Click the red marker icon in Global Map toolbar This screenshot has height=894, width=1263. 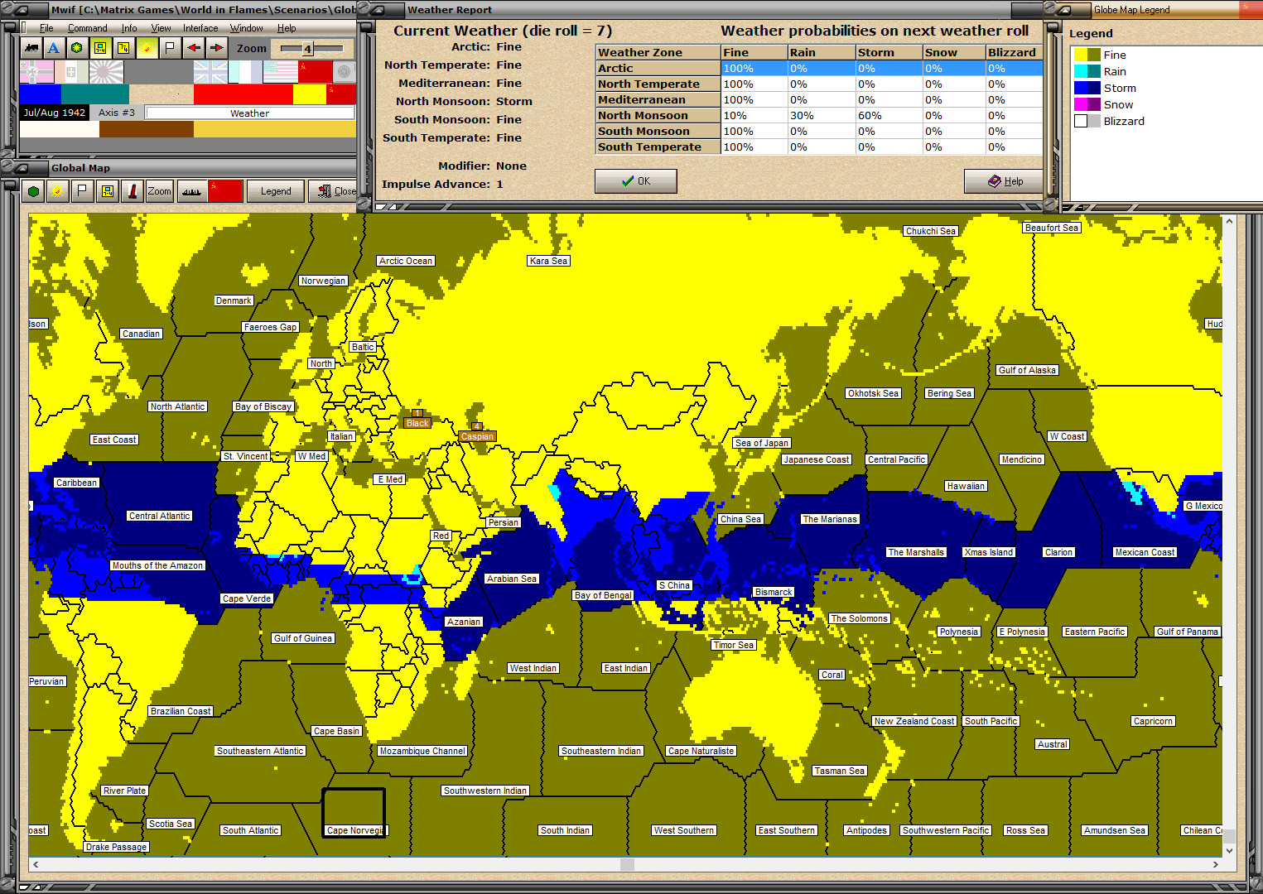[x=132, y=191]
